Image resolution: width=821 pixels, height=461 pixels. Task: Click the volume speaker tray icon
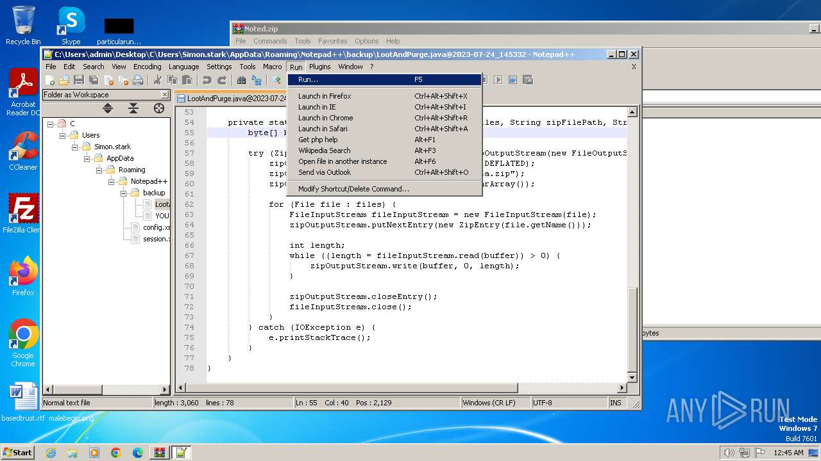tap(729, 453)
